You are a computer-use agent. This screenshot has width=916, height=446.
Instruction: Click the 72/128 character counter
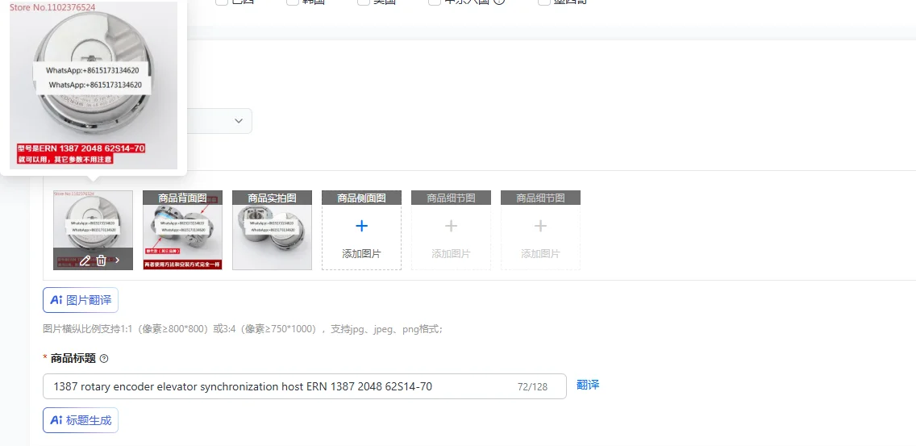(532, 387)
